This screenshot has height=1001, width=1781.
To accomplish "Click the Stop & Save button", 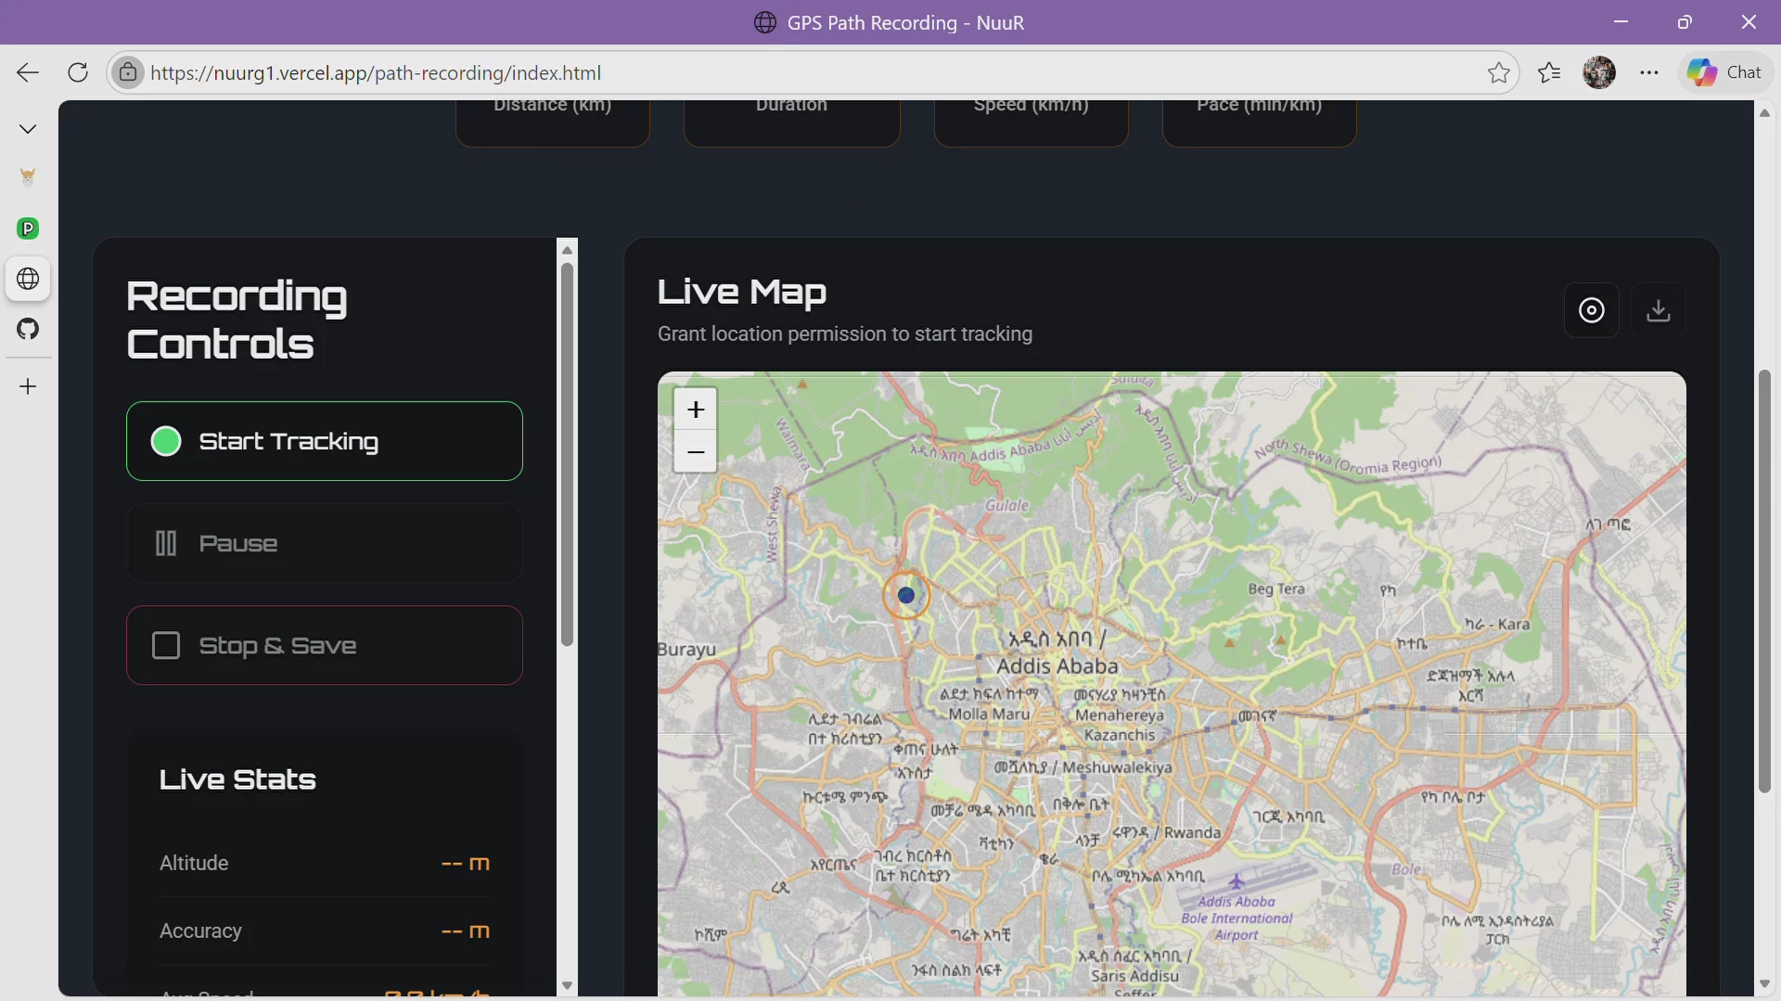I will tap(325, 645).
